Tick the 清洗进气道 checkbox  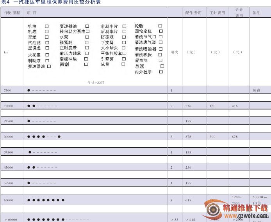tap(160, 42)
